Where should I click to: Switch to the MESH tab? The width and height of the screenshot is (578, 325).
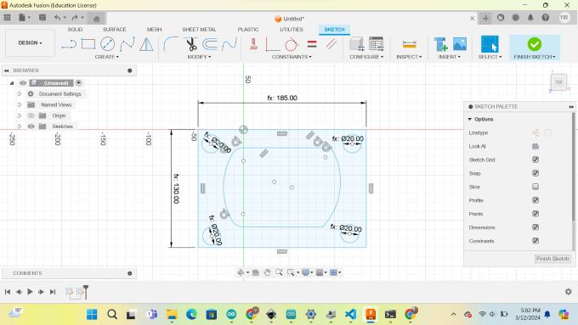tap(154, 29)
